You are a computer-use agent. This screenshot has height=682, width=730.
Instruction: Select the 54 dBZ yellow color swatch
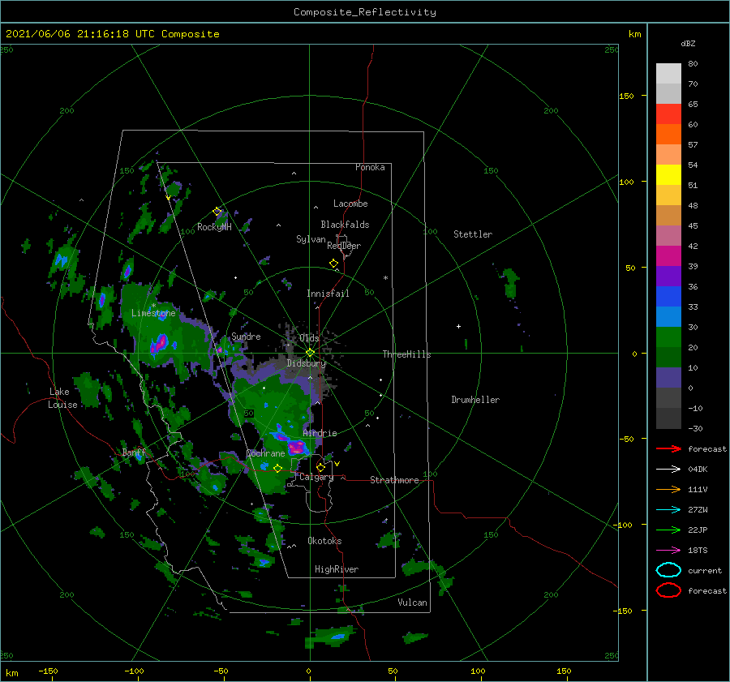[x=668, y=175]
